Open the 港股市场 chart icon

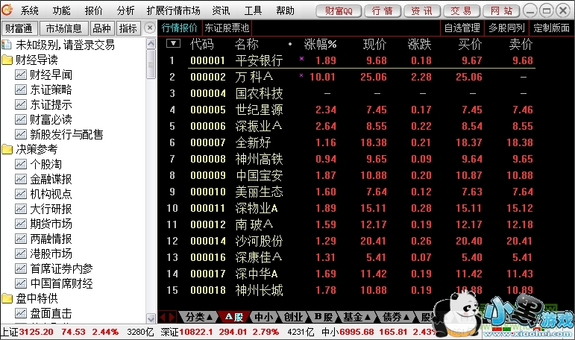pyautogui.click(x=21, y=254)
